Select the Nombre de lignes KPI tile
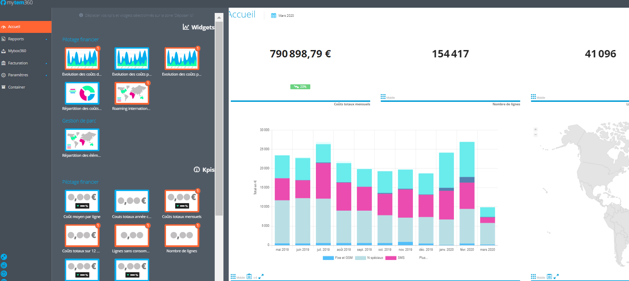The image size is (629, 281). coord(182,236)
